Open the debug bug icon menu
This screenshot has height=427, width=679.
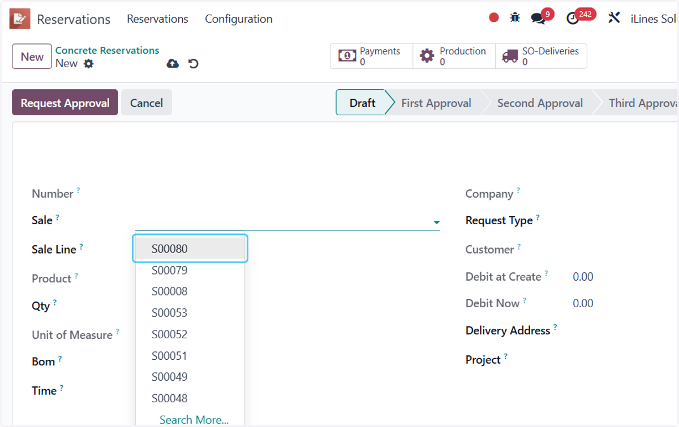515,18
